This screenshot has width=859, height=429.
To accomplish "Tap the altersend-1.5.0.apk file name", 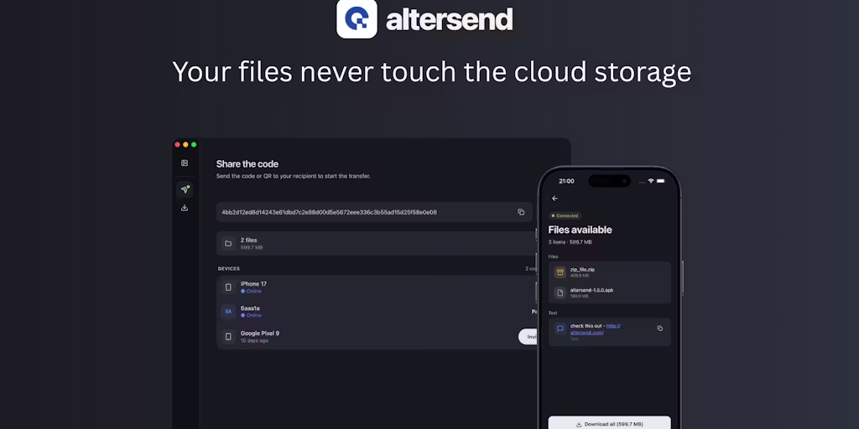I will point(591,290).
